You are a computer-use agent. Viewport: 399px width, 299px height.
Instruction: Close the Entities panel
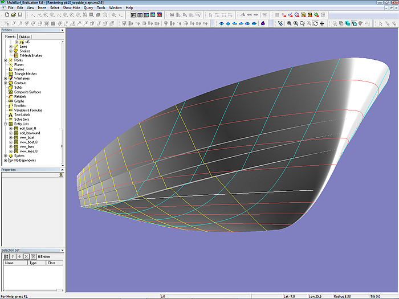[62, 30]
